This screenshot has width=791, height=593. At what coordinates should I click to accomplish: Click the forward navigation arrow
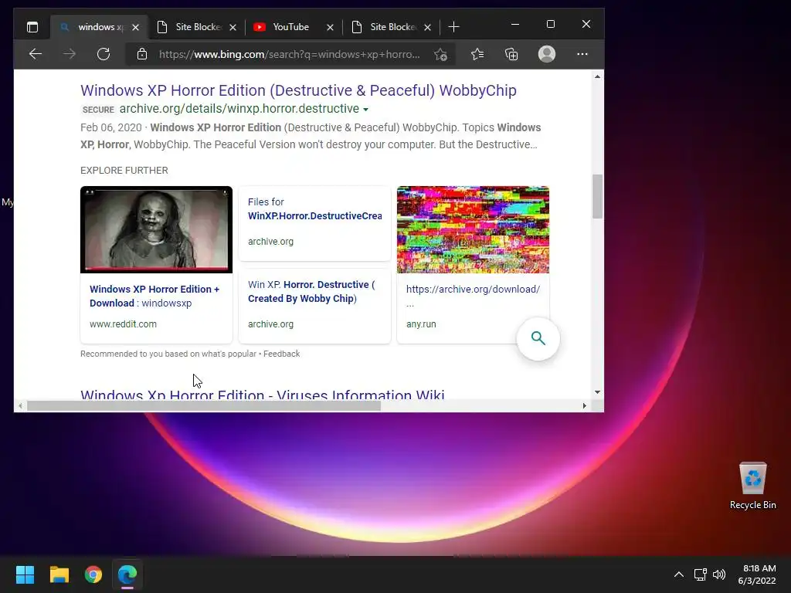coord(70,54)
